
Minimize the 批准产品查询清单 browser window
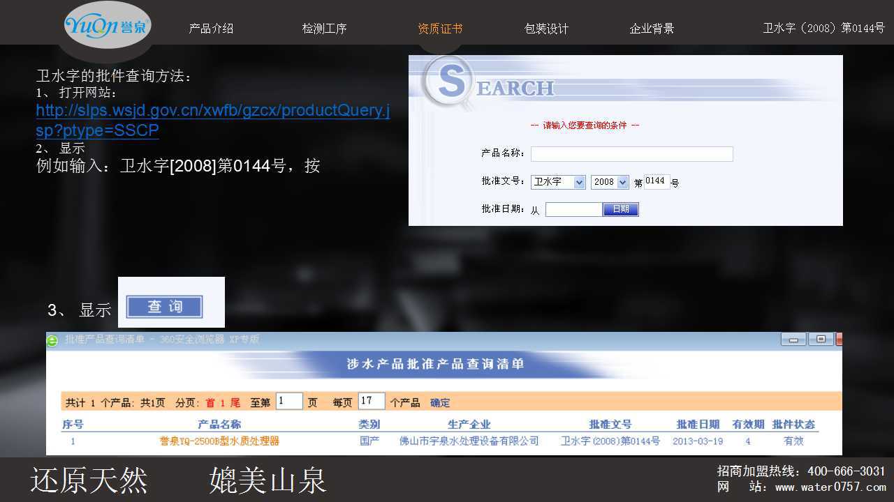793,340
